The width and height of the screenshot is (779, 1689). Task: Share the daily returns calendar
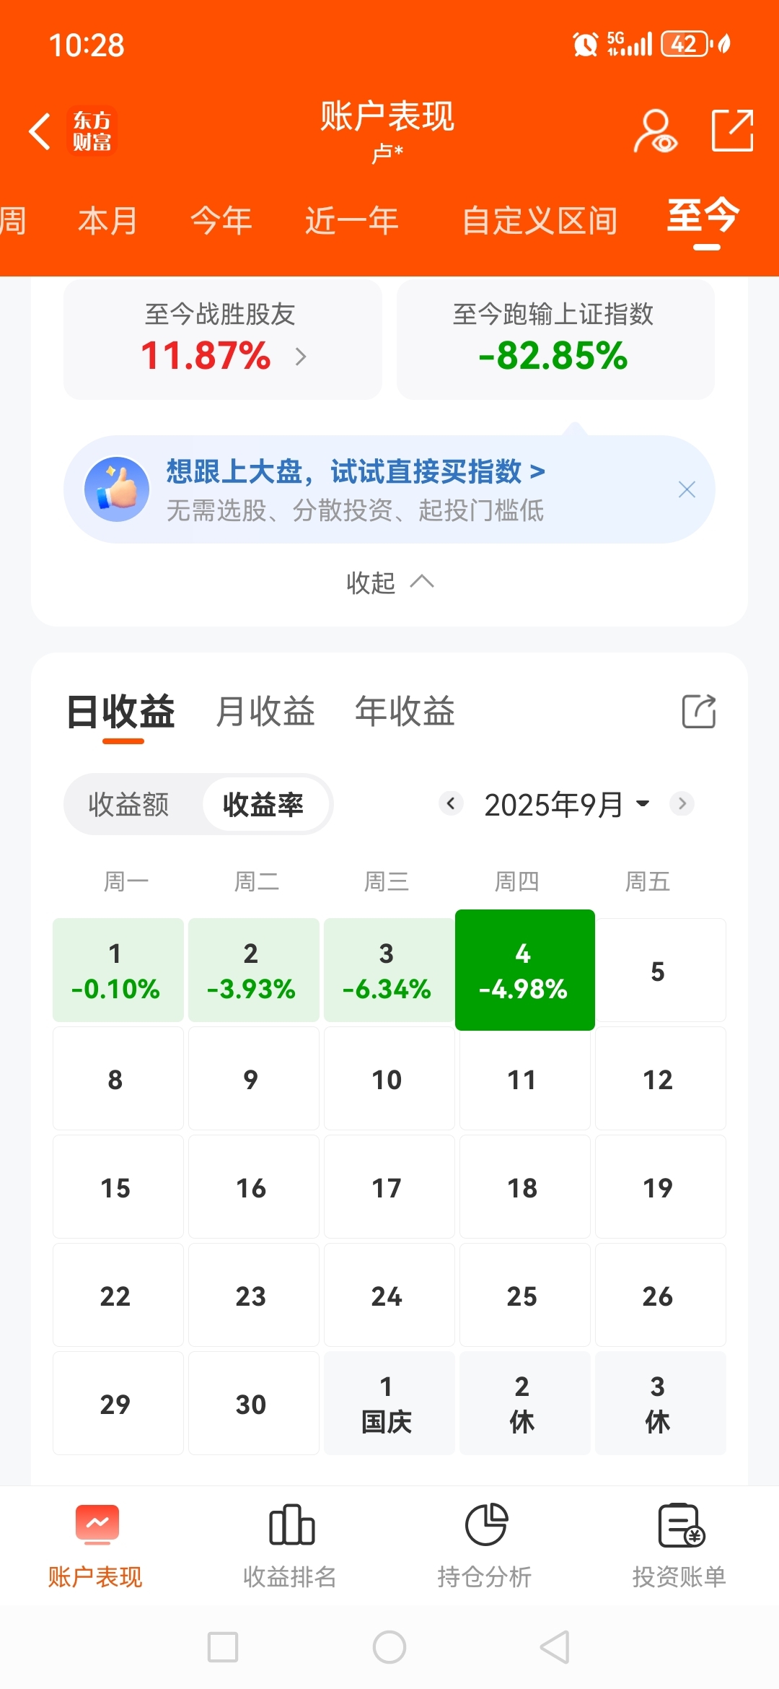[699, 712]
